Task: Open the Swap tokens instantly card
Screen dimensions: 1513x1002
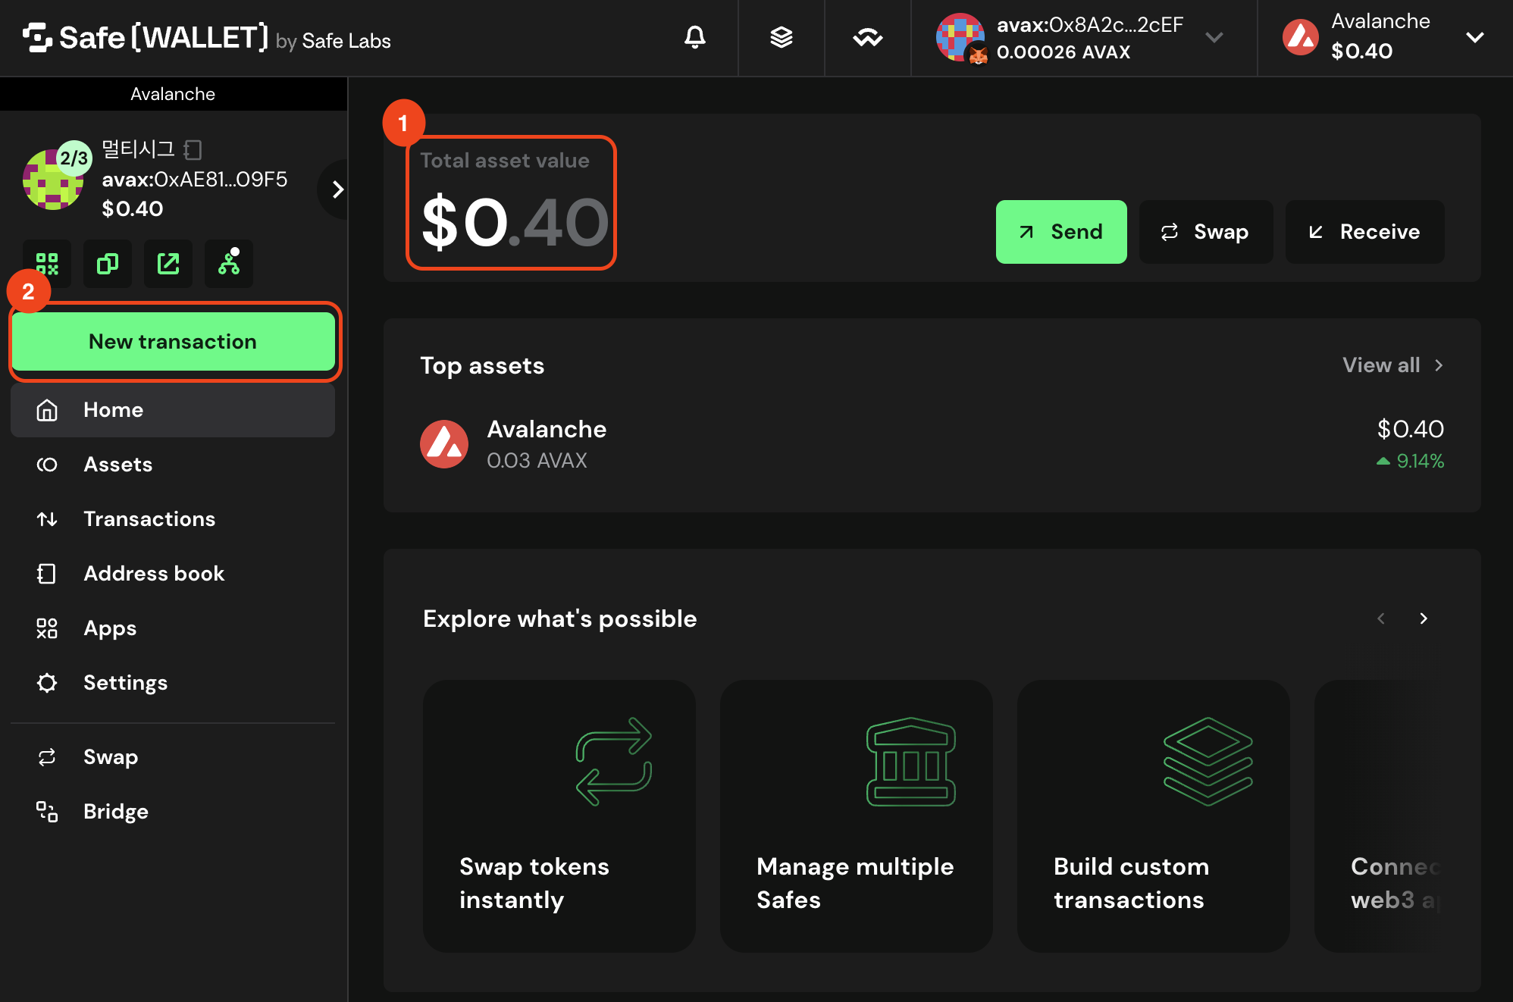Action: pyautogui.click(x=559, y=816)
